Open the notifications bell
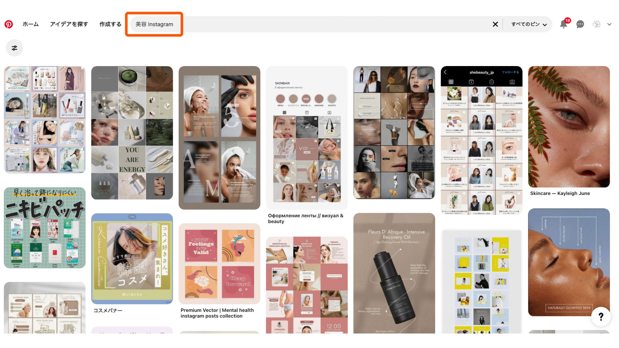The height and width of the screenshot is (348, 619). tap(563, 24)
